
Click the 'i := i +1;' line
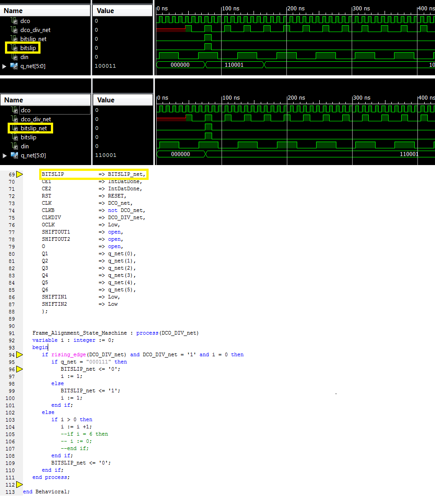(76, 427)
